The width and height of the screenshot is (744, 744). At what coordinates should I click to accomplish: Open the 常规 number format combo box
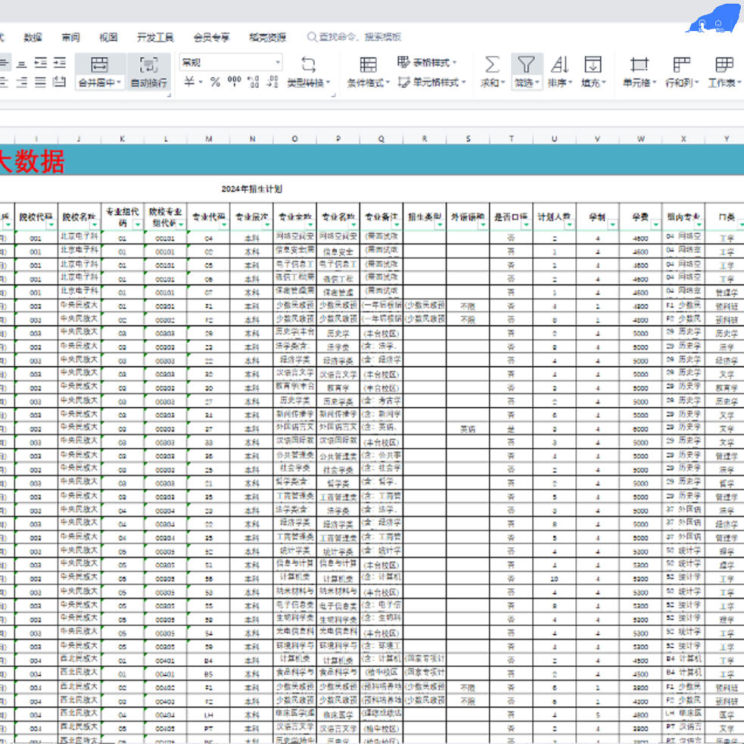click(x=231, y=62)
